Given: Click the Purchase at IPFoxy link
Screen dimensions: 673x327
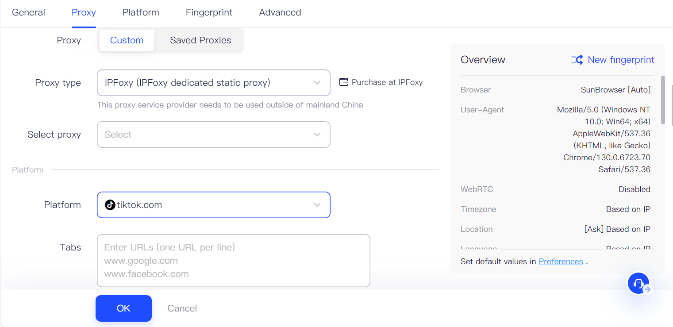Looking at the screenshot, I should (x=387, y=82).
